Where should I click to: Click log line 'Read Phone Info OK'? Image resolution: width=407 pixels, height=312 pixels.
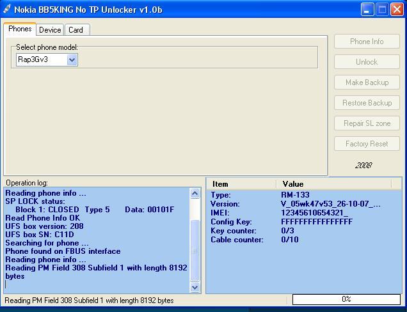43,218
